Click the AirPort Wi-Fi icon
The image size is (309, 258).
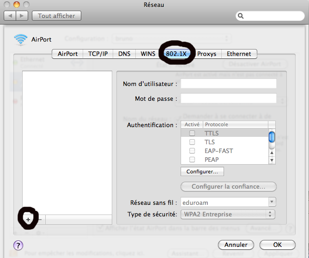(x=21, y=39)
